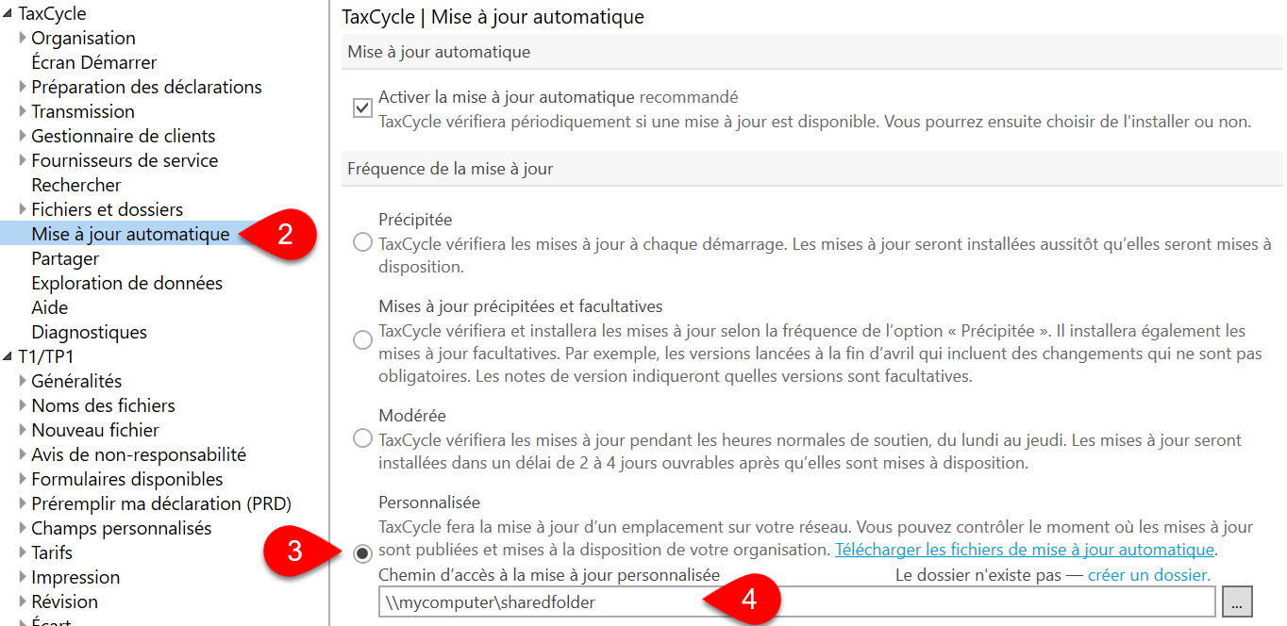Open the Aide settings page
This screenshot has width=1287, height=626.
click(x=50, y=307)
